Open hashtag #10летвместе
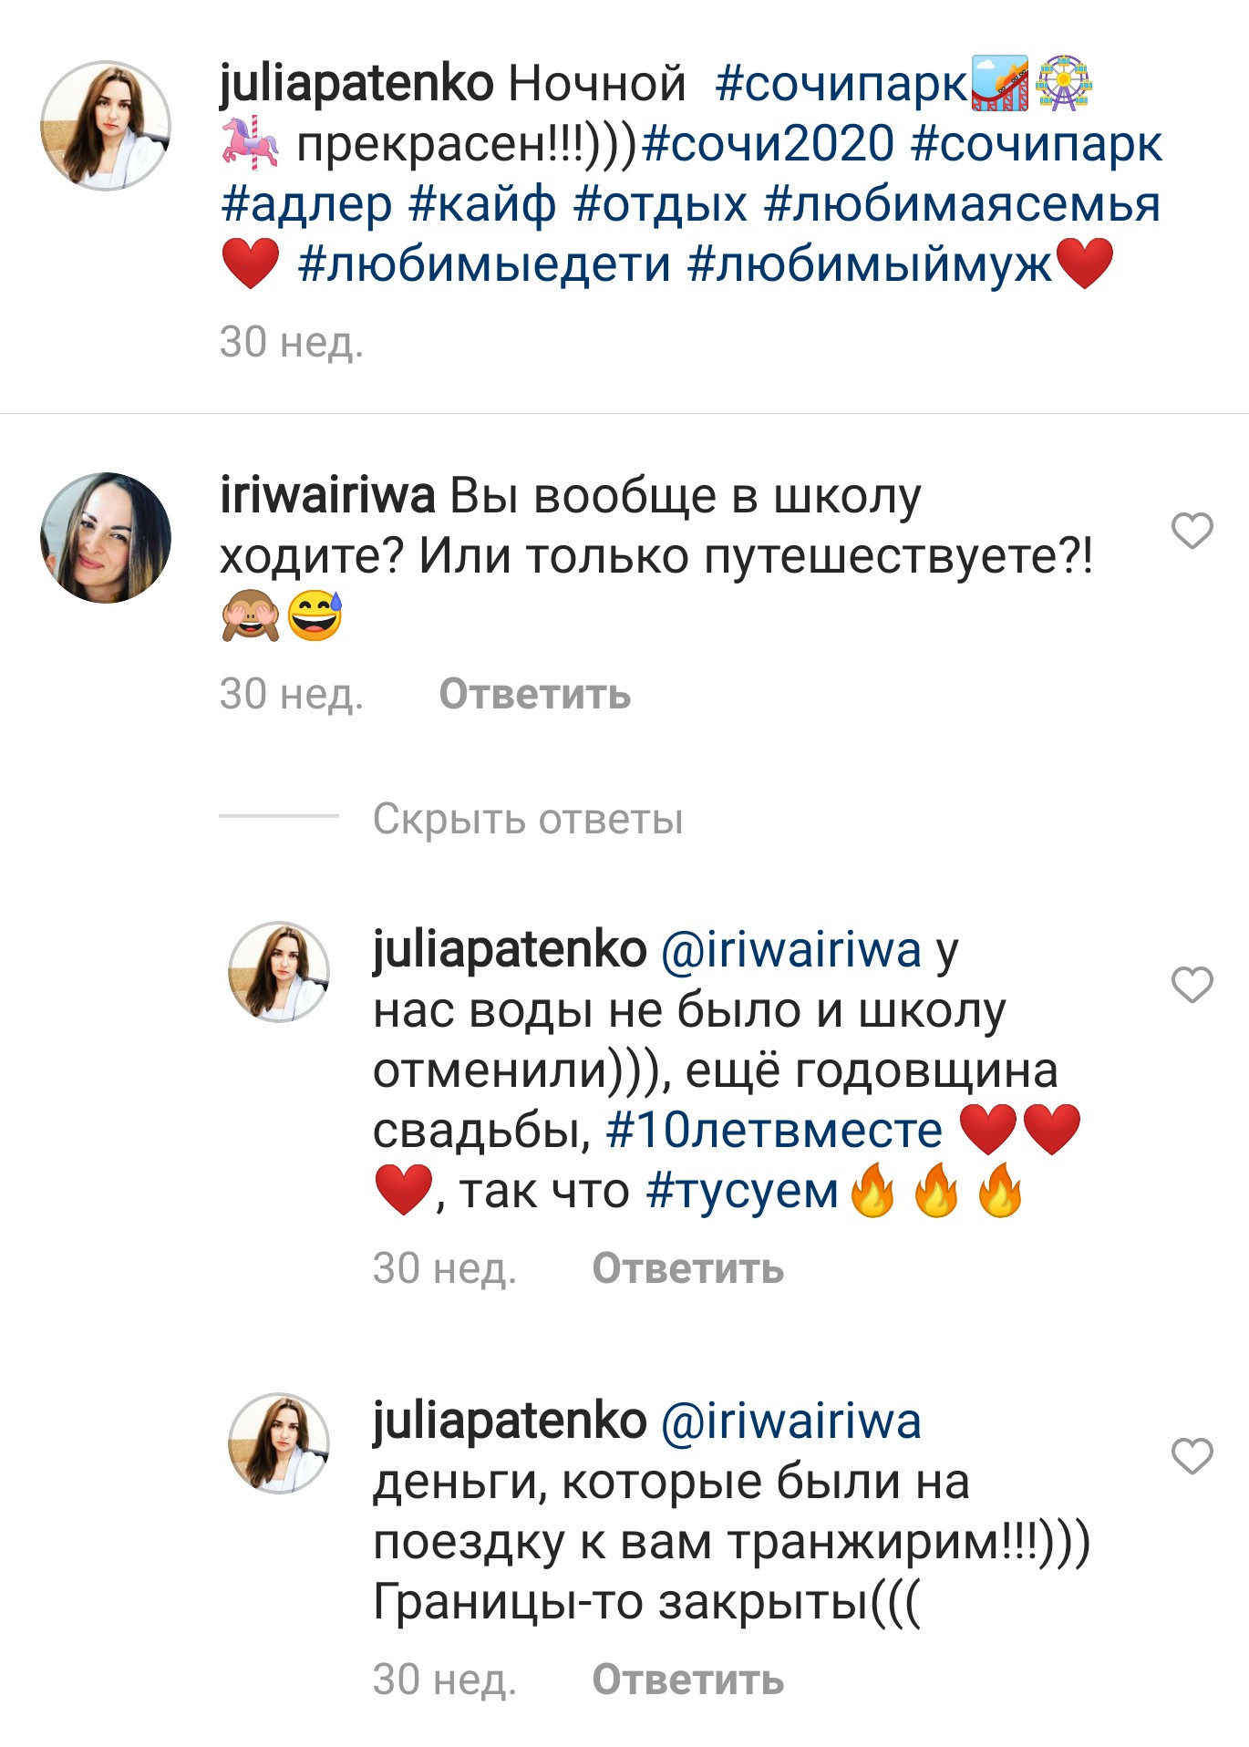The width and height of the screenshot is (1249, 1747). click(x=775, y=1131)
